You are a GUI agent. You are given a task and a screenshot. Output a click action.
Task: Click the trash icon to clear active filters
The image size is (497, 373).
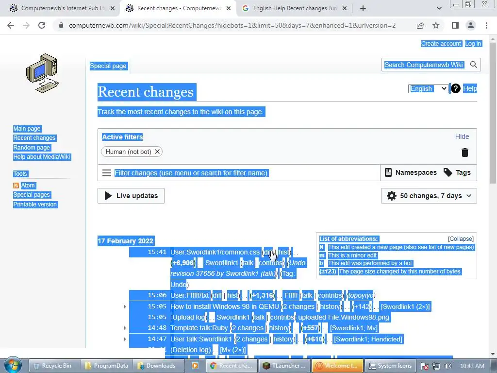pyautogui.click(x=464, y=152)
